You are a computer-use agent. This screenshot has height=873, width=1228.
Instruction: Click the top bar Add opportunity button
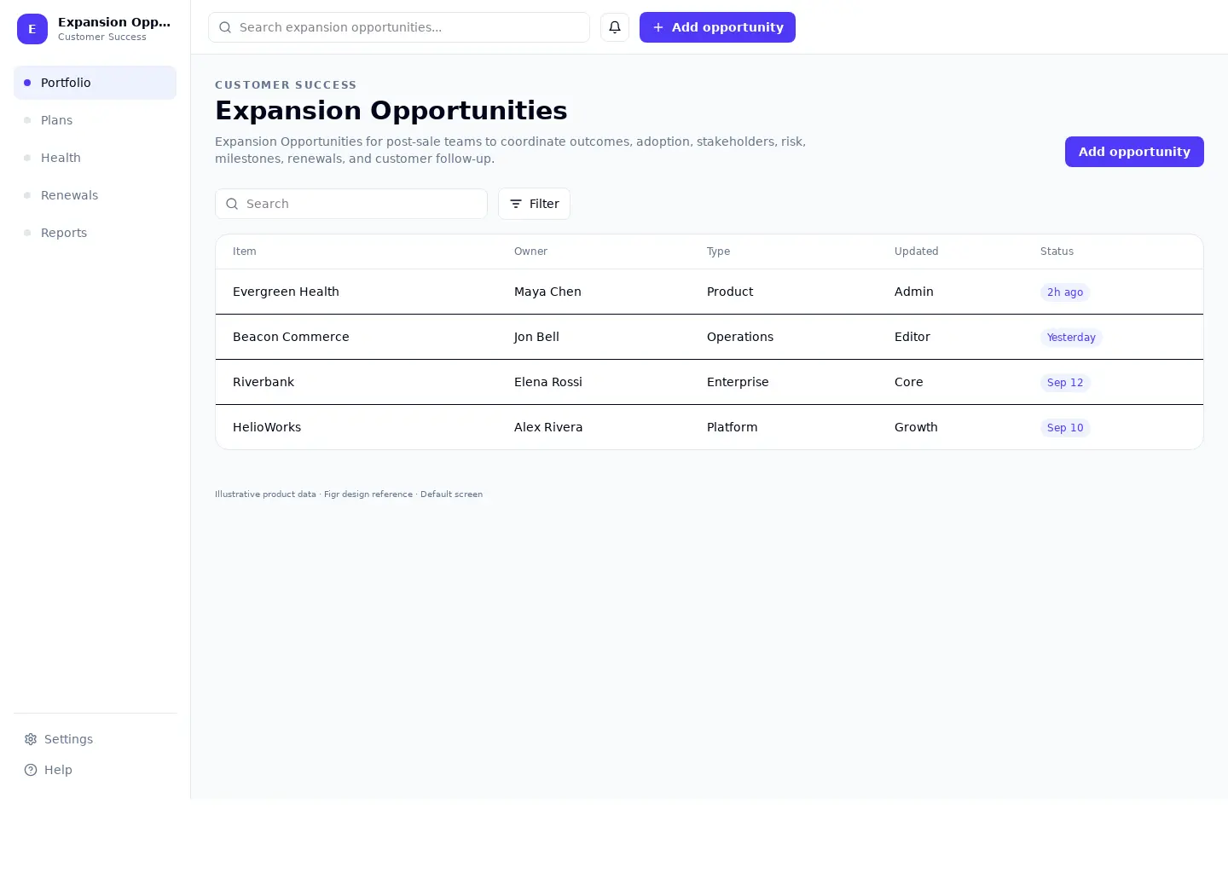click(717, 27)
